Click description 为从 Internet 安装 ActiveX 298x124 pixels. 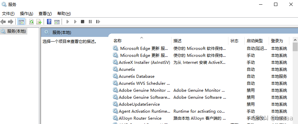199,62
